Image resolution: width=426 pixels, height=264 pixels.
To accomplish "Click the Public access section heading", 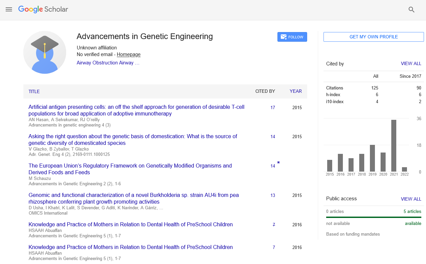I will tap(342, 199).
